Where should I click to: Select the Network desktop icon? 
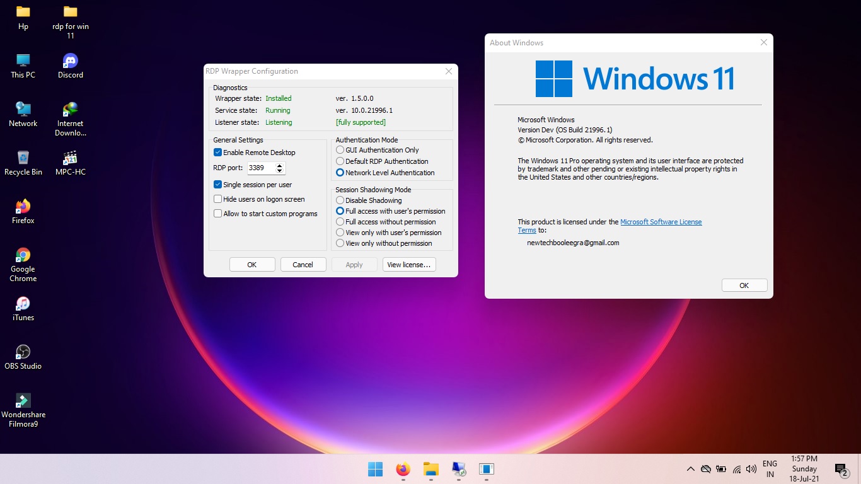23,115
